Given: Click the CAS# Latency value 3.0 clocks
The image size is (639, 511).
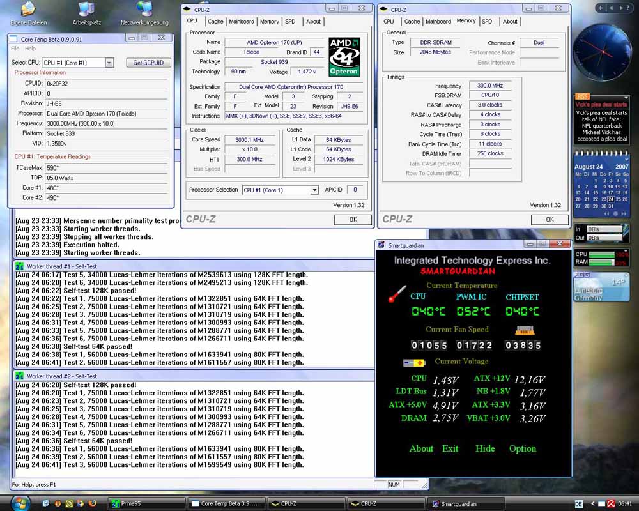Looking at the screenshot, I should pyautogui.click(x=490, y=105).
